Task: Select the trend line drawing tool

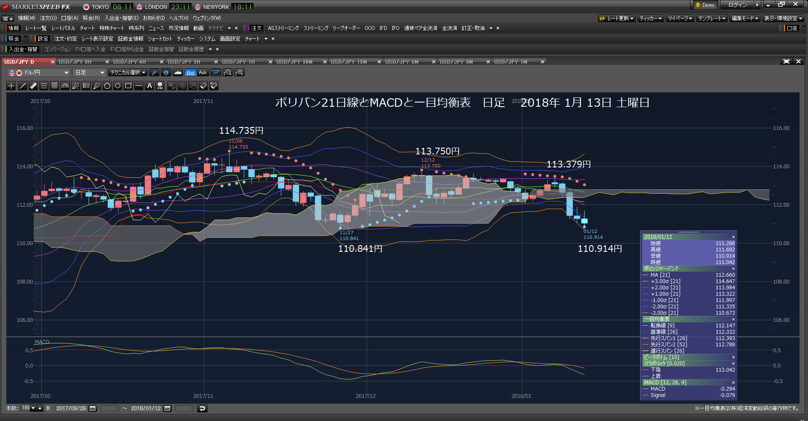Action: click(x=23, y=86)
